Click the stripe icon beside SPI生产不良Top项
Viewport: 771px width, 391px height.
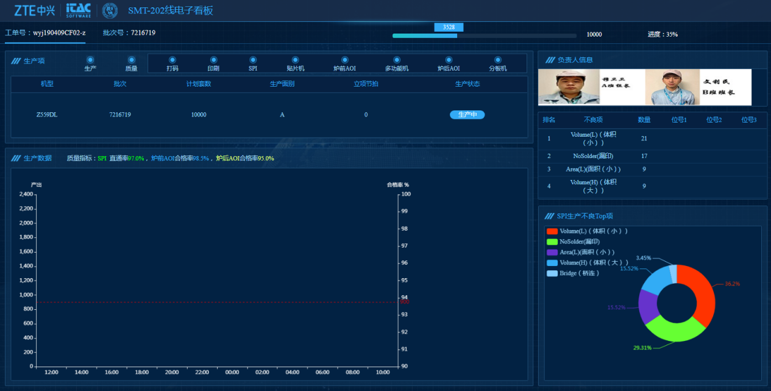click(x=550, y=216)
